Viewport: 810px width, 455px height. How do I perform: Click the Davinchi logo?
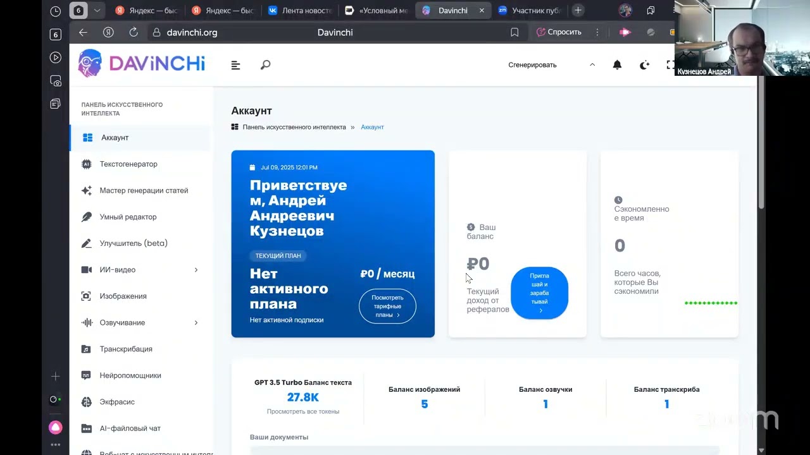(142, 63)
